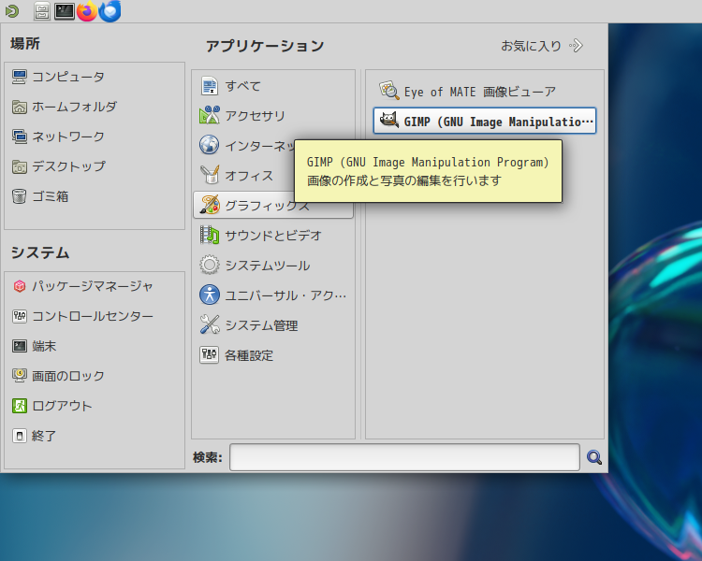Click the 各種設定 preferences icon

pyautogui.click(x=209, y=355)
